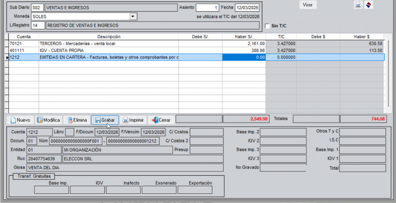396x203 pixels.
Task: Click the Transf. Gratuitas Base Imp. field
Action: tap(51, 190)
